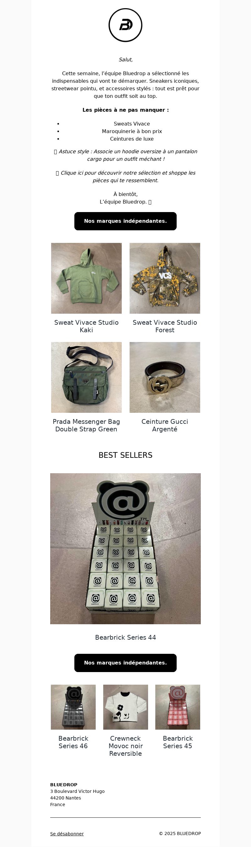Image resolution: width=251 pixels, height=847 pixels.
Task: Click the Se désabonner link
Action: 67,833
